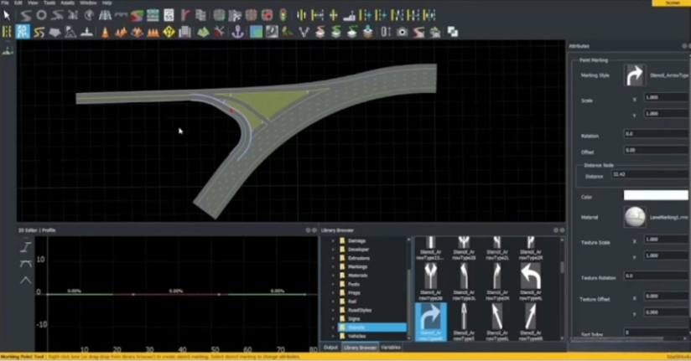This screenshot has width=691, height=361.
Task: Click the purple anchor tool icon
Action: click(237, 32)
